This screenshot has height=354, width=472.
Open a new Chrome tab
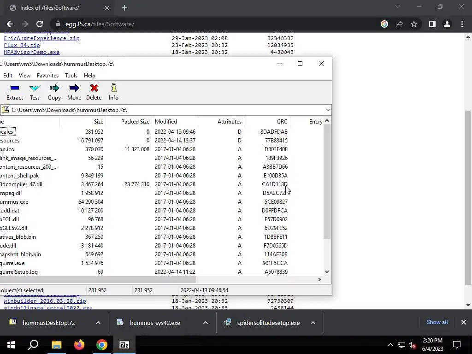tap(124, 8)
